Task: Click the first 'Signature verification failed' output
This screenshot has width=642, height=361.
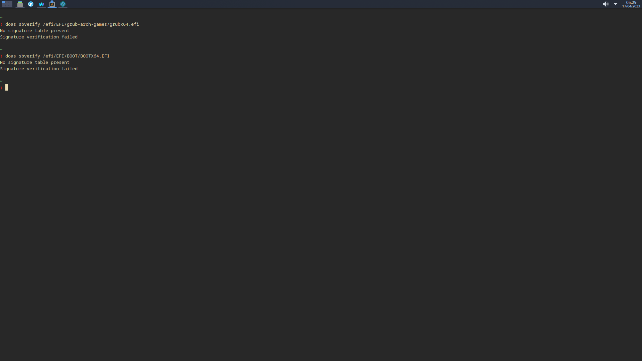Action: point(39,37)
